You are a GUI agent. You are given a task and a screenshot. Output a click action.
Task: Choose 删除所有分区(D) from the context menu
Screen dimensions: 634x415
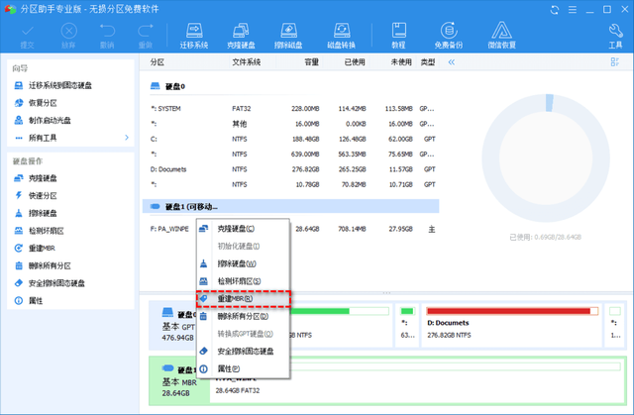coord(243,316)
